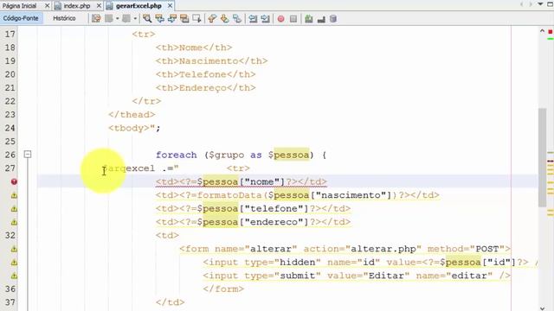554x311 pixels.
Task: Click "alterar.php" action value
Action: pos(383,249)
